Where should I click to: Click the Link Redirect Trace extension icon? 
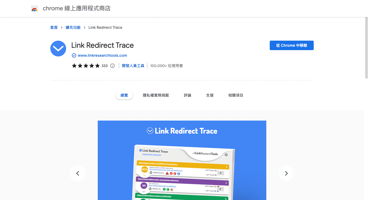[x=58, y=49]
